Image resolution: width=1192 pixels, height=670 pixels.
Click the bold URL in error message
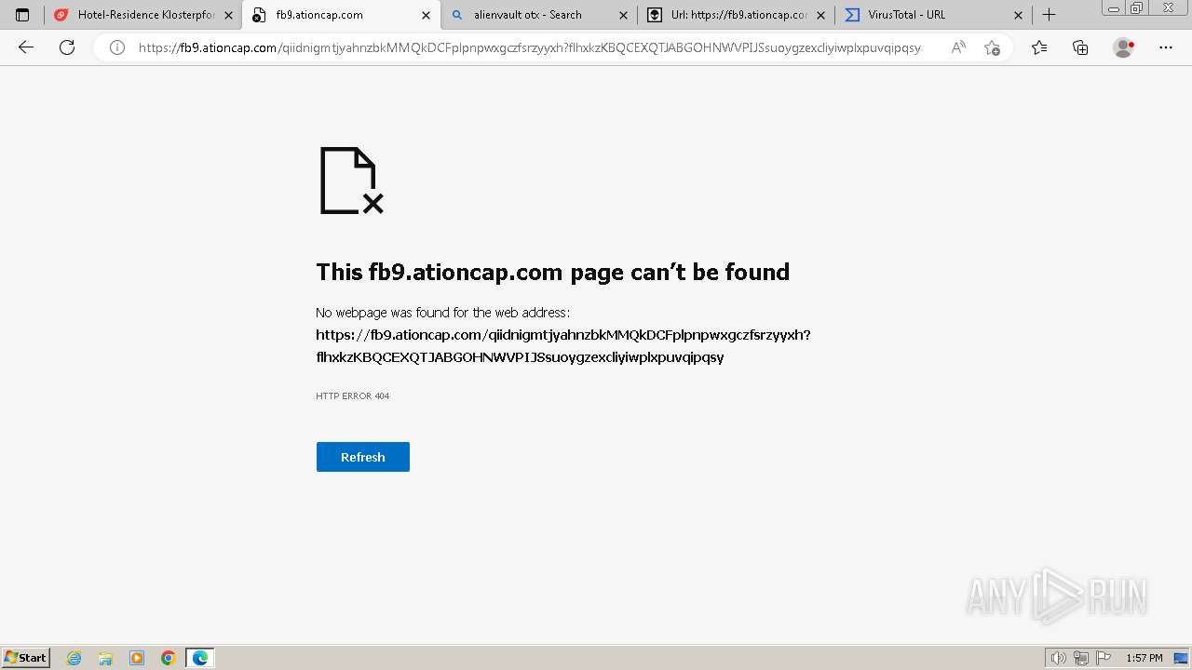click(563, 345)
